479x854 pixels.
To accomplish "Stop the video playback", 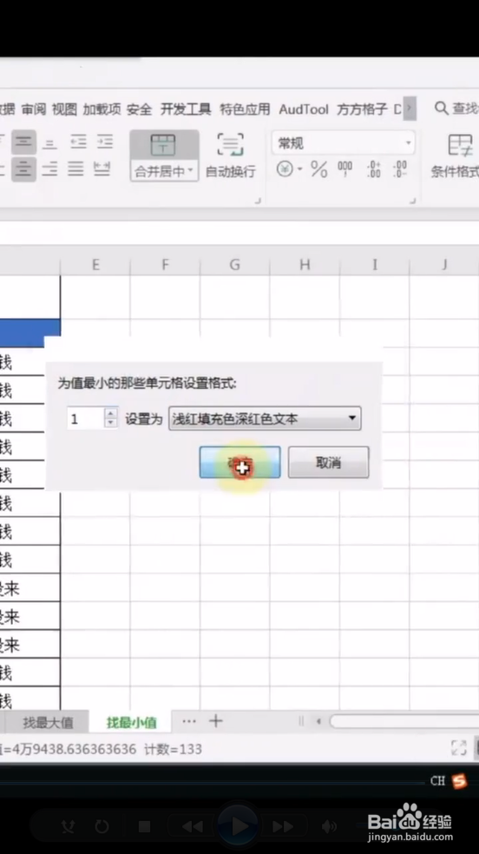I will (144, 827).
